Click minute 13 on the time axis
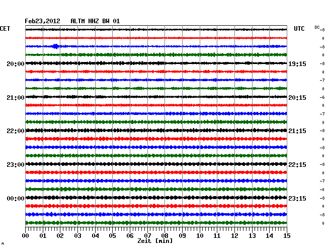The image size is (327, 249). [x=252, y=235]
